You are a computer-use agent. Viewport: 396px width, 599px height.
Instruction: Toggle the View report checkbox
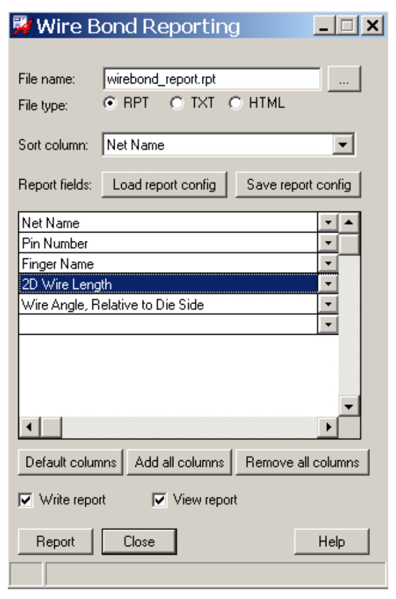160,500
